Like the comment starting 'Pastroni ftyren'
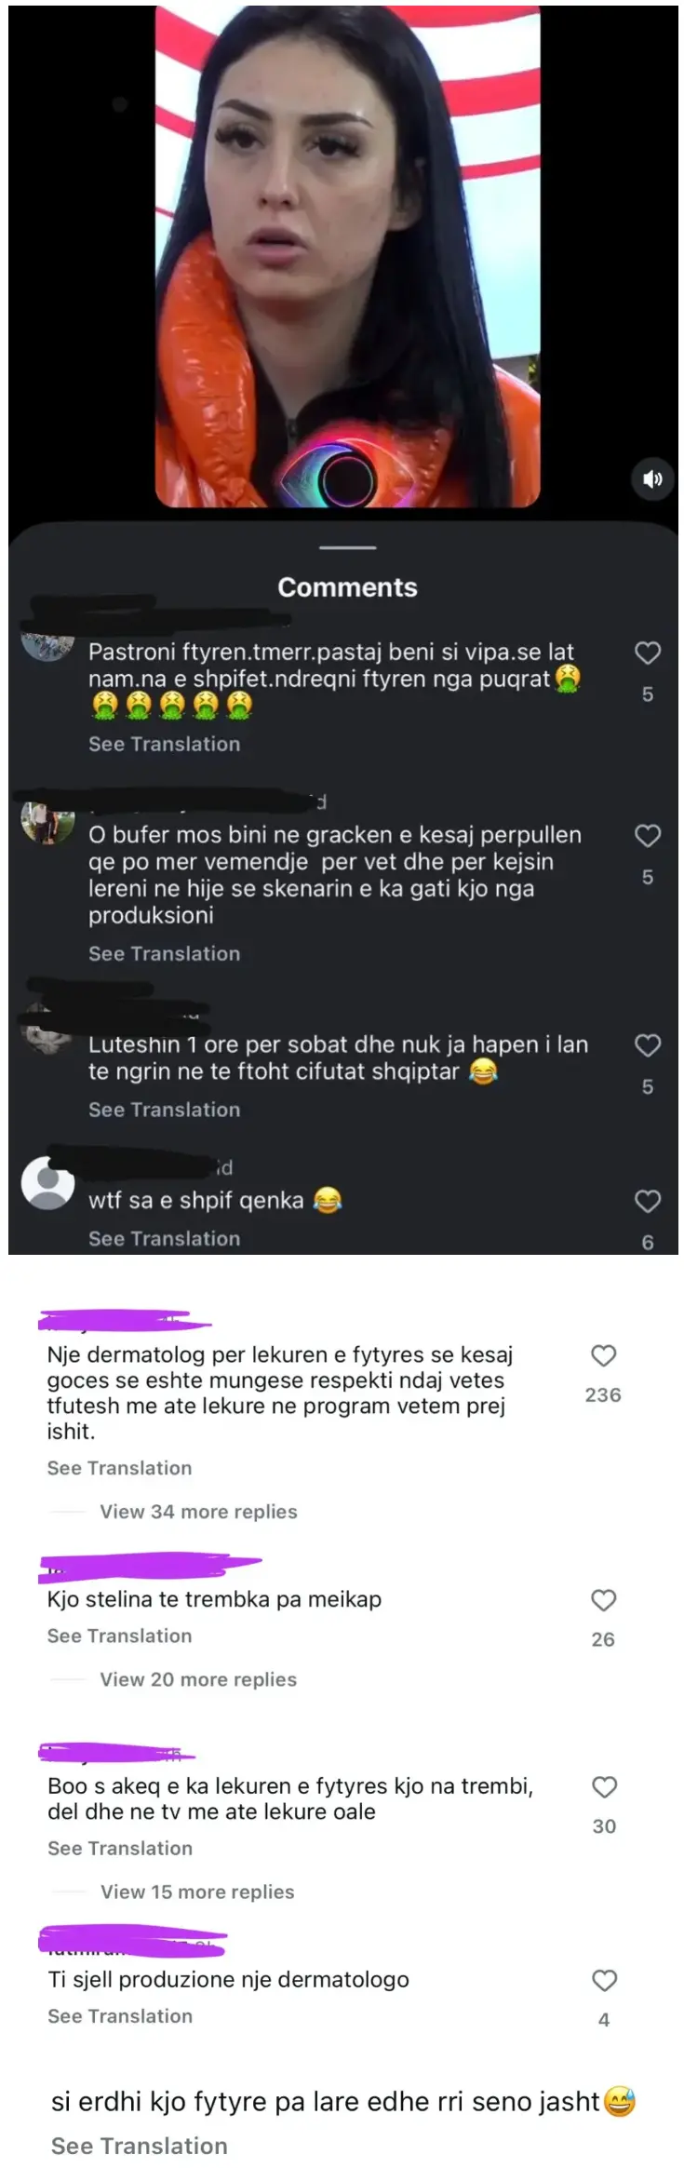Screen dimensions: 684x2168 pos(648,653)
